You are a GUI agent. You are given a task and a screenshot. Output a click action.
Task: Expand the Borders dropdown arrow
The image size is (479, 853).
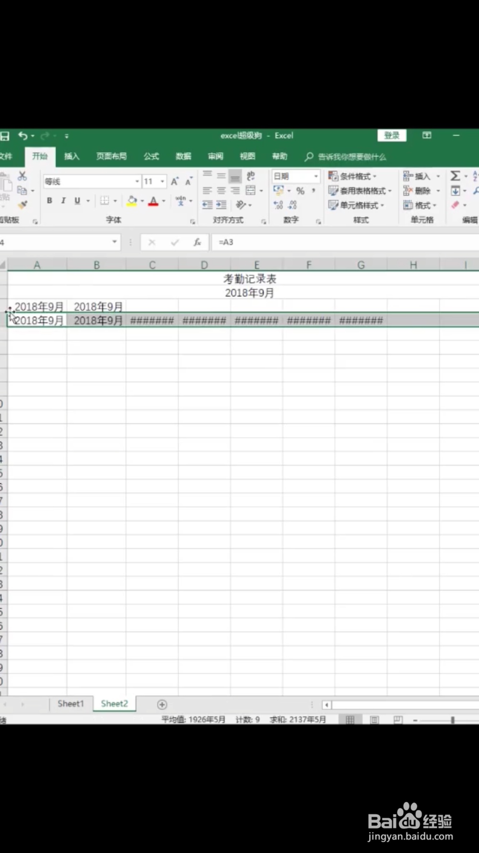click(x=115, y=201)
